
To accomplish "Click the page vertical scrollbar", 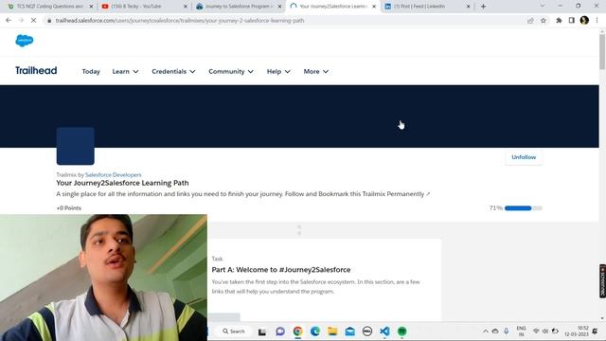I will (602, 52).
